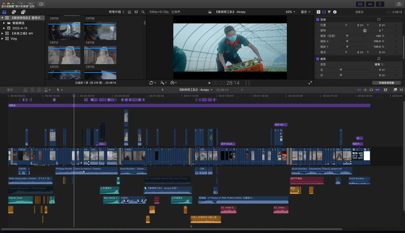Select the Vlog library
The height and width of the screenshot is (233, 405).
pos(14,39)
